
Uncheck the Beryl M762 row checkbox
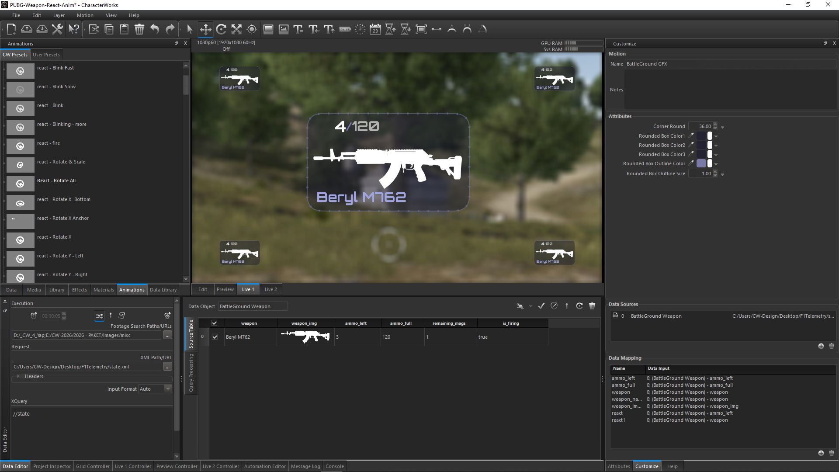pyautogui.click(x=215, y=337)
